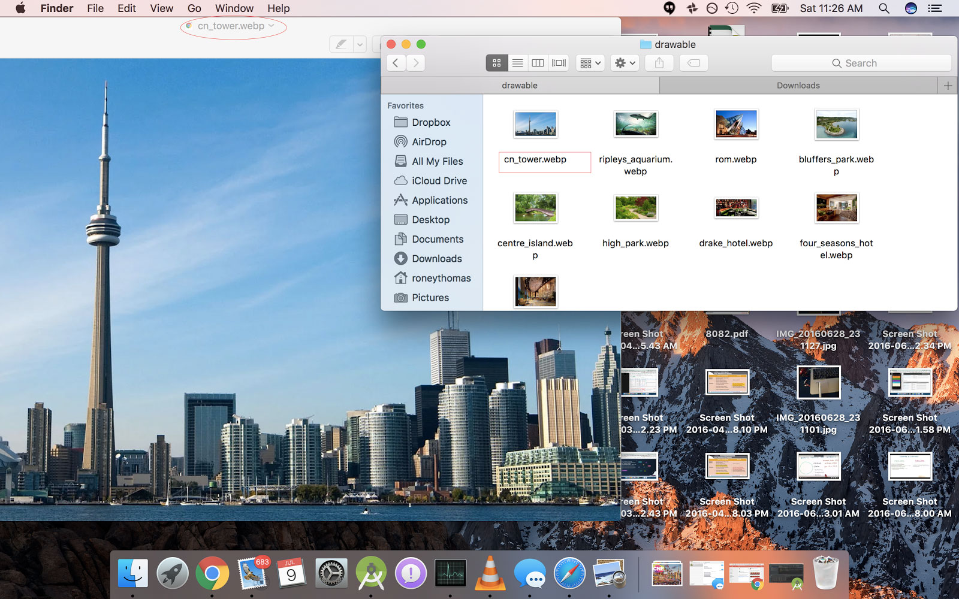Open the Go menu in menu bar

coord(194,8)
